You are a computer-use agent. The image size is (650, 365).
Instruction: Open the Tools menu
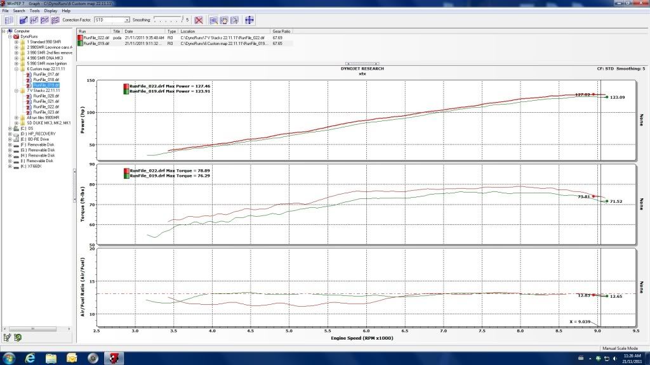pyautogui.click(x=34, y=11)
